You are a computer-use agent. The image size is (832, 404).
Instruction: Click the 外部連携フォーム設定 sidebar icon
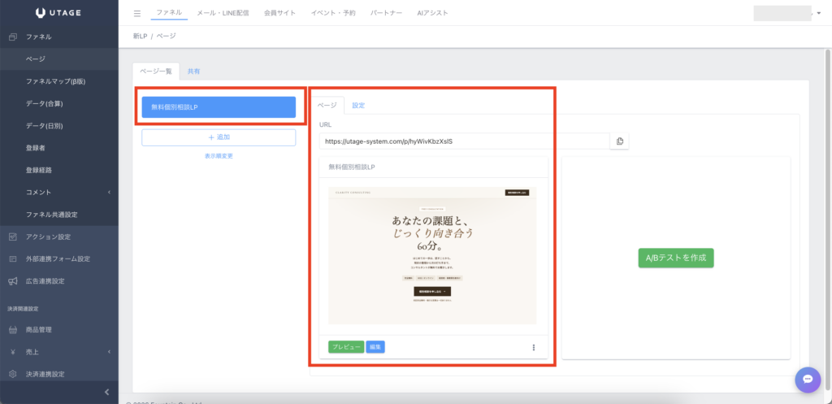pos(13,259)
